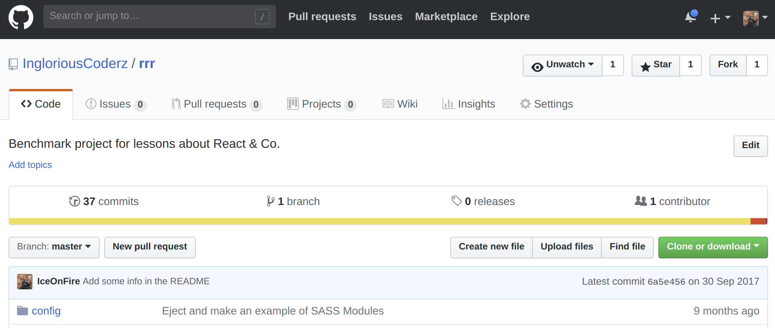Go to Marketplace
This screenshot has width=775, height=328.
click(x=446, y=17)
